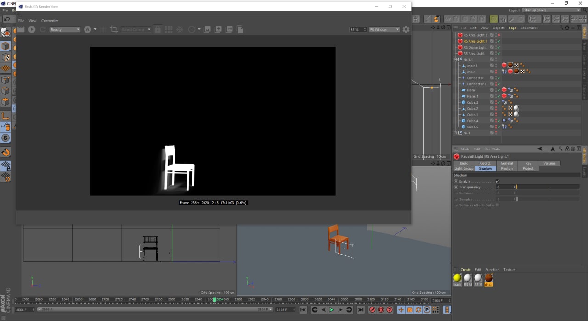Open dropdown arrow next to circle icon
This screenshot has height=321, width=588.
199,29
